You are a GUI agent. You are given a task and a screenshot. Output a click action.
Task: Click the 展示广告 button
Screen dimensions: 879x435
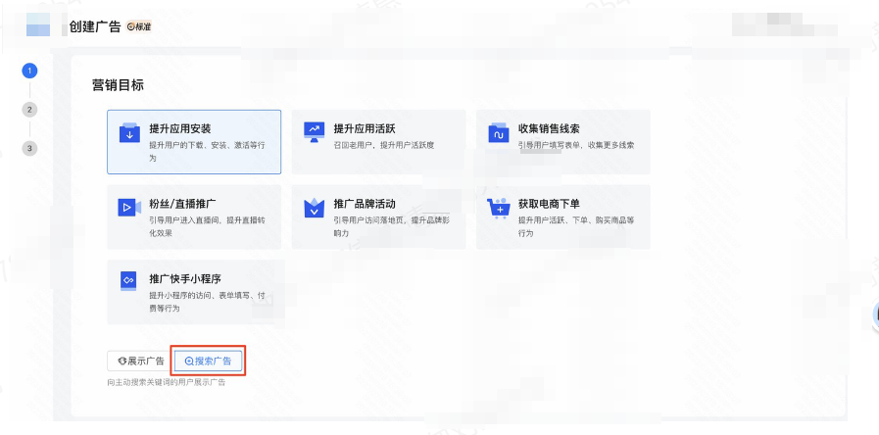click(140, 361)
